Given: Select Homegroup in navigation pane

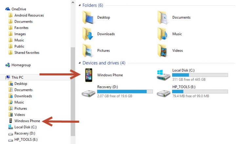Looking at the screenshot, I should click(x=21, y=65).
